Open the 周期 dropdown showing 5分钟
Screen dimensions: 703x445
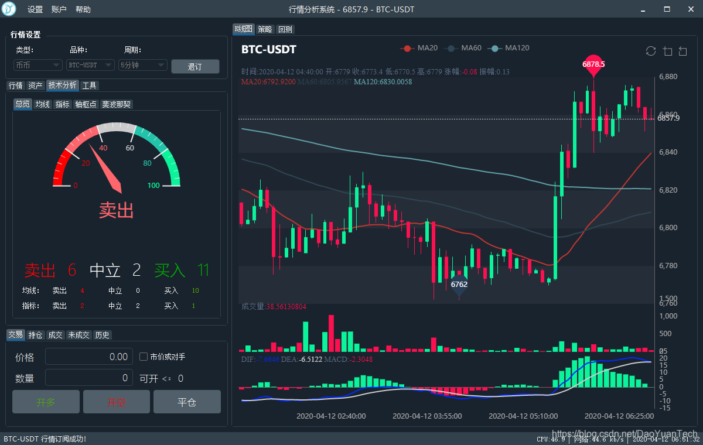pyautogui.click(x=143, y=65)
